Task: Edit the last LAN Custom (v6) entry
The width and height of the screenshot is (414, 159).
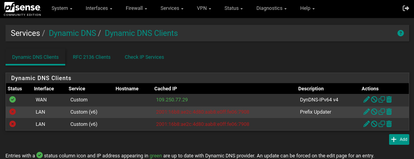Action: point(366,124)
